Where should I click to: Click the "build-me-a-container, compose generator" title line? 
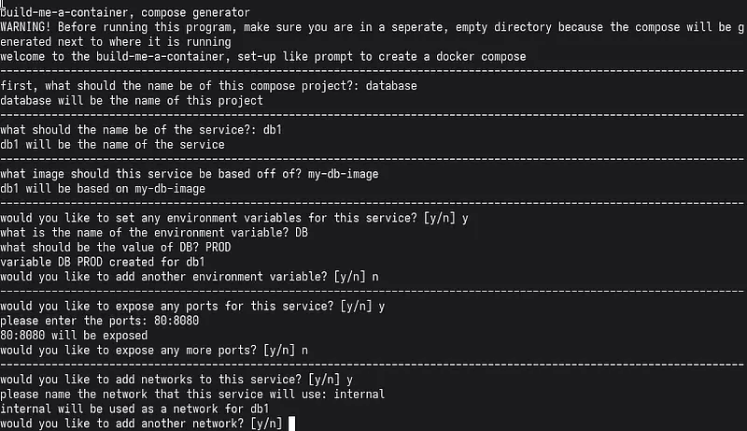point(125,13)
